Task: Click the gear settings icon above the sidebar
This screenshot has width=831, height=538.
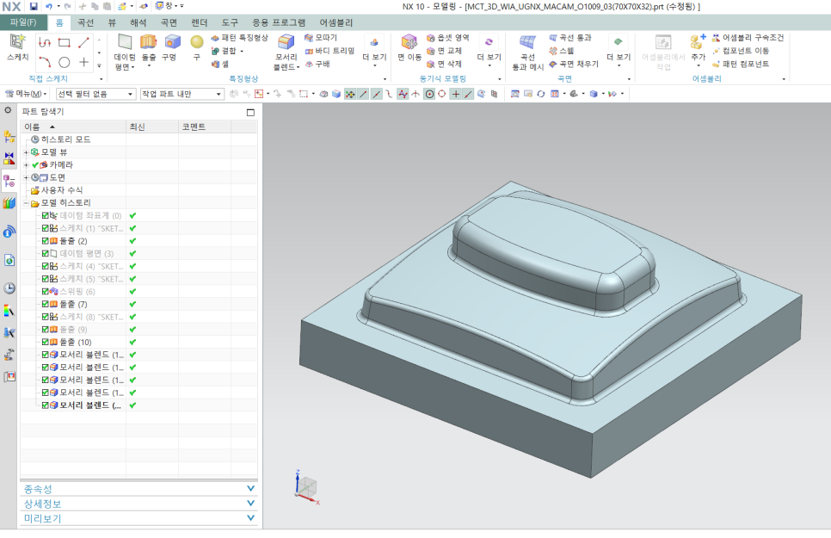Action: tap(8, 110)
